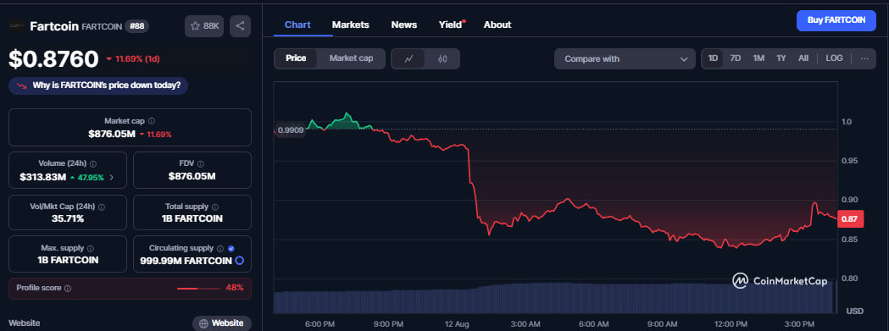This screenshot has height=331, width=889.
Task: Toggle LOG scale on the chart
Action: click(x=834, y=58)
